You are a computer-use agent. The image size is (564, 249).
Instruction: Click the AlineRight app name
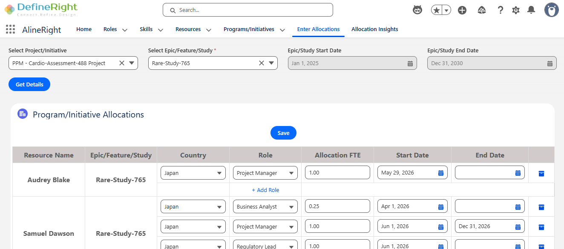click(x=42, y=30)
